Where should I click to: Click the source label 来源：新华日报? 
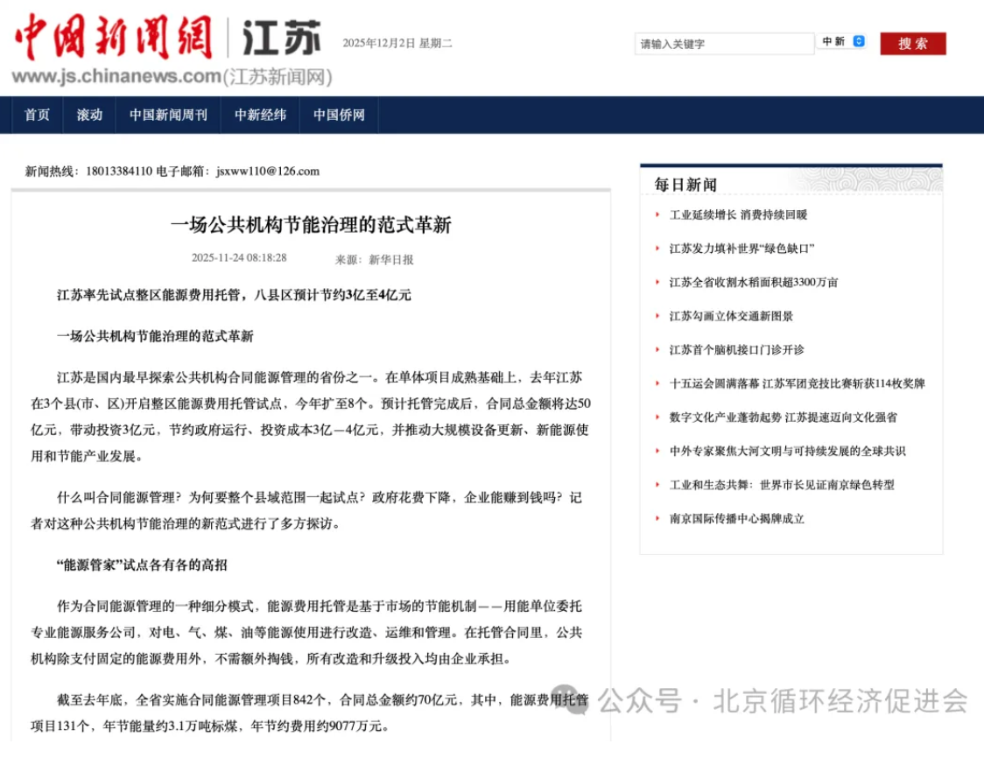(374, 259)
